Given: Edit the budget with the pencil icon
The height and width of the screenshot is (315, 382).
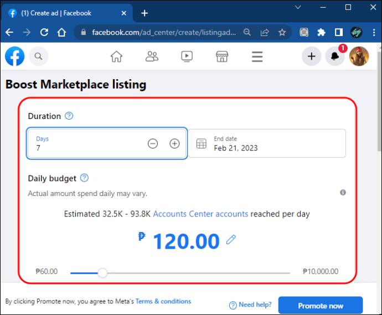Looking at the screenshot, I should click(x=231, y=240).
